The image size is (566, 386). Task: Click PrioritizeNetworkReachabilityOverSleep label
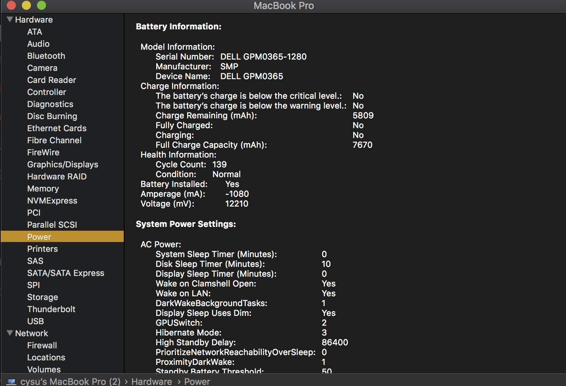(235, 352)
